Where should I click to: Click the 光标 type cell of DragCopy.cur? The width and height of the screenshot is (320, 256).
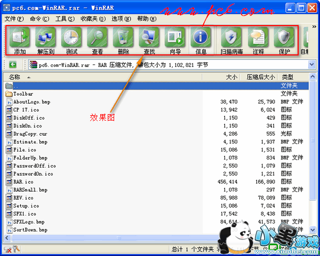286,134
